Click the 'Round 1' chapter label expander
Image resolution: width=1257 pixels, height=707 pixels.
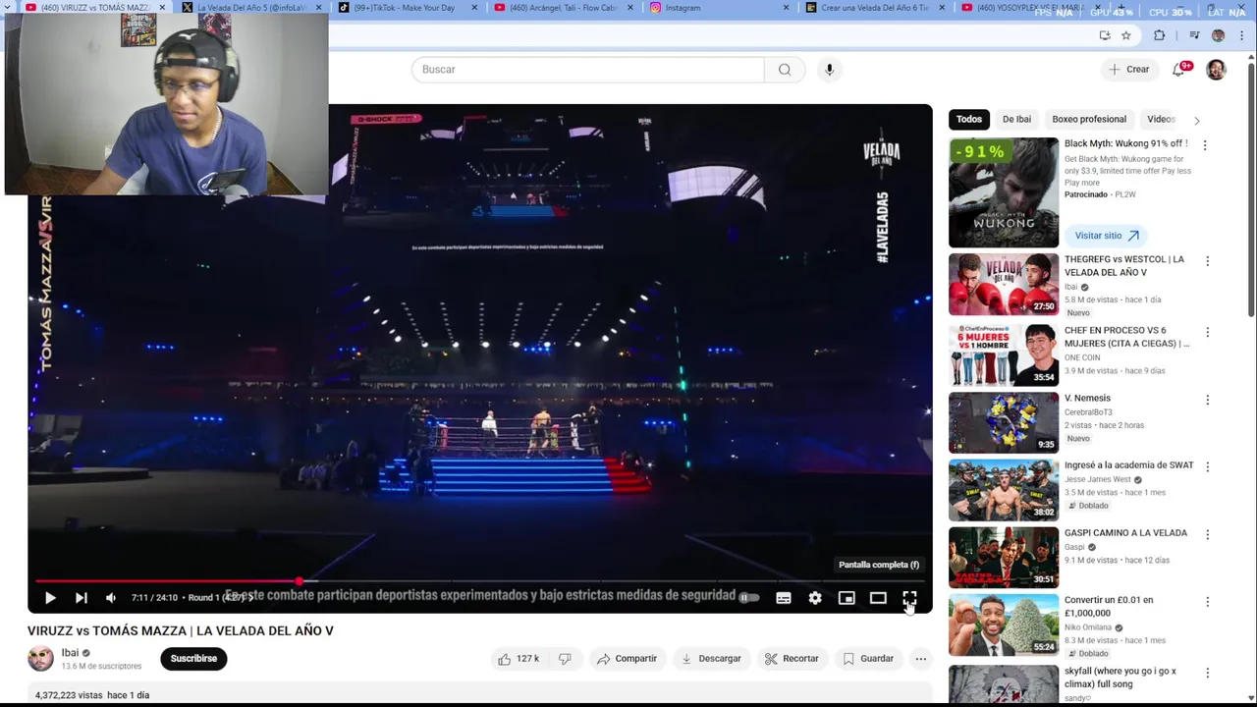[219, 597]
